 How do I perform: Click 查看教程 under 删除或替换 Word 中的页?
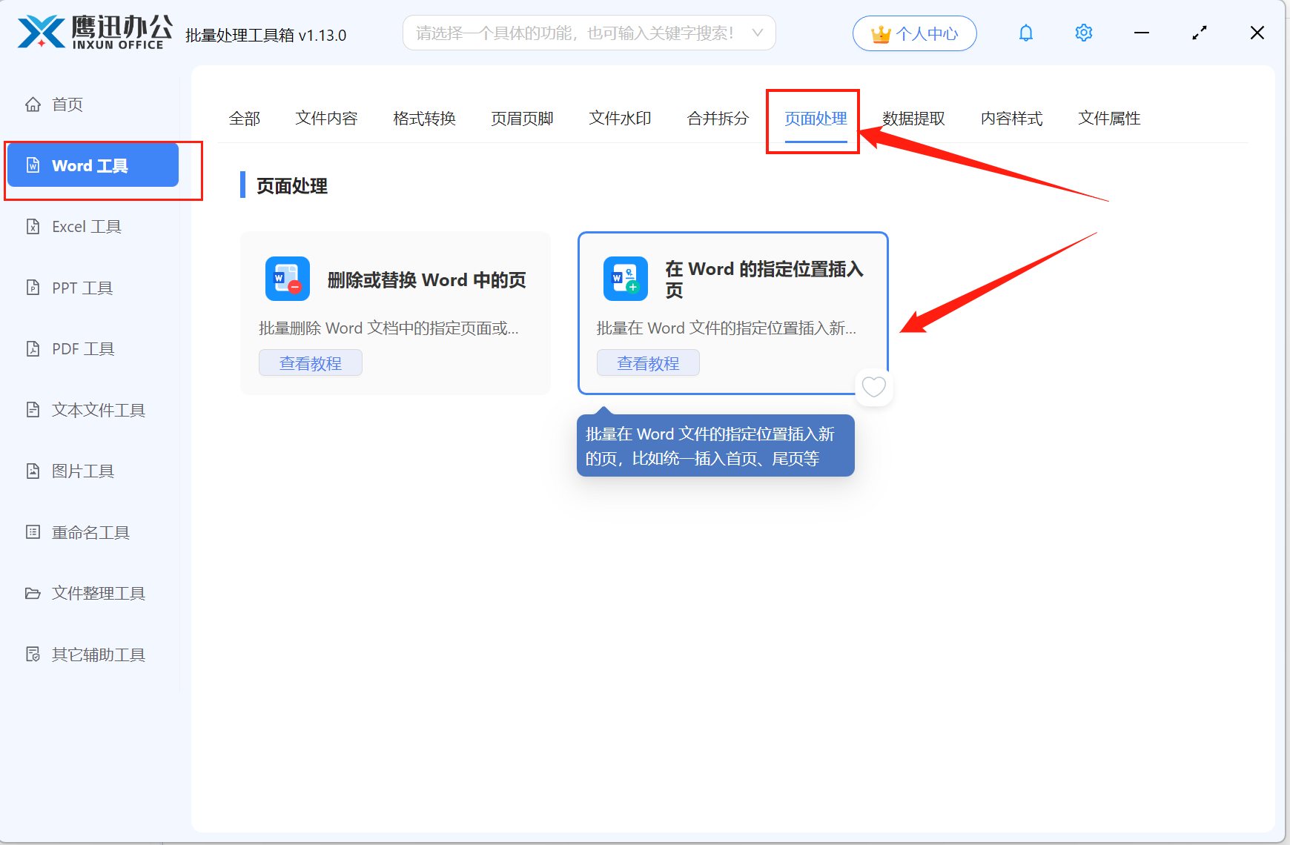[x=310, y=362]
